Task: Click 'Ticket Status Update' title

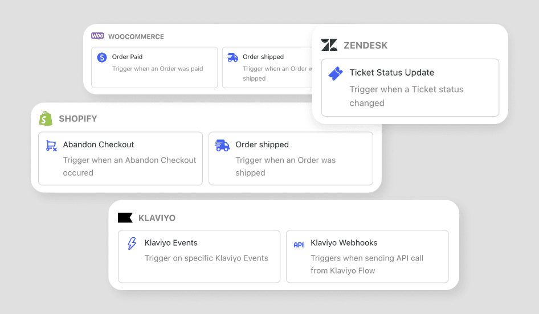Action: 392,72
